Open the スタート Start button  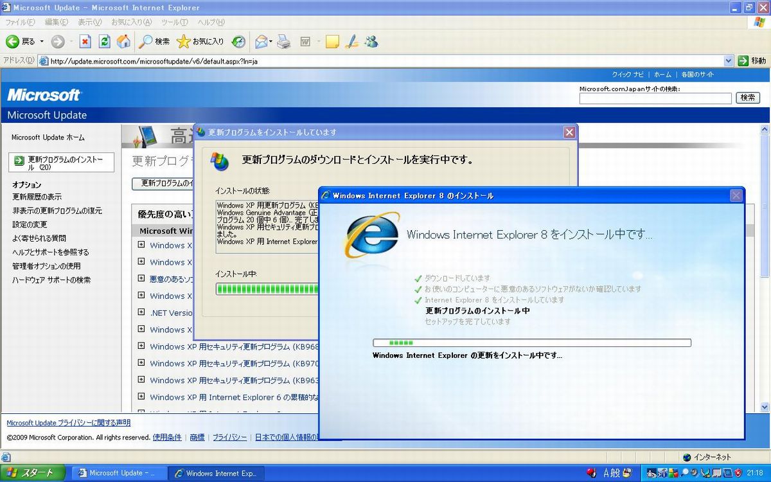33,473
